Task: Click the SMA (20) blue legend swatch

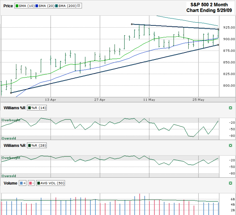Action: 37,6
